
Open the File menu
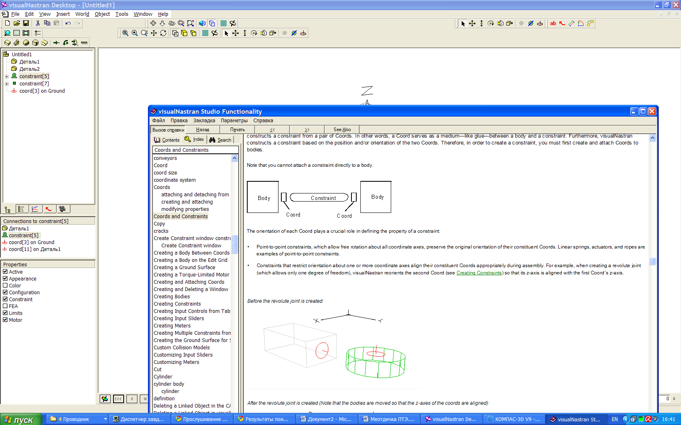tap(15, 14)
